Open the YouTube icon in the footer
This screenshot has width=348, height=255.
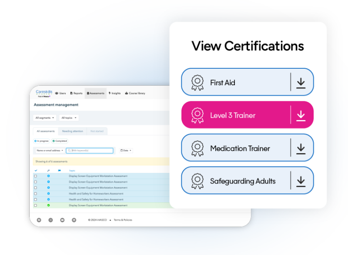pos(62,220)
